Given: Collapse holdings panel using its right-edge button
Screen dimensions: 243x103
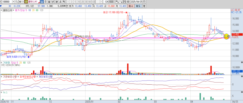Looking at the screenshot, I should click(242, 76).
